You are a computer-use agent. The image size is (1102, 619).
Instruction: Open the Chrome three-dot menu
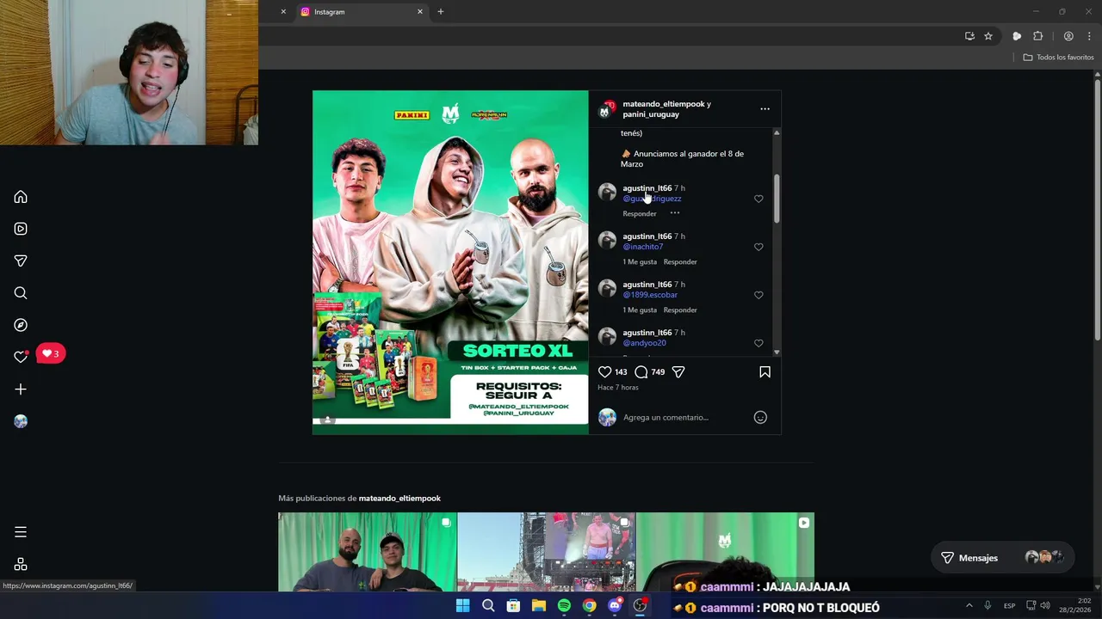pos(1089,36)
